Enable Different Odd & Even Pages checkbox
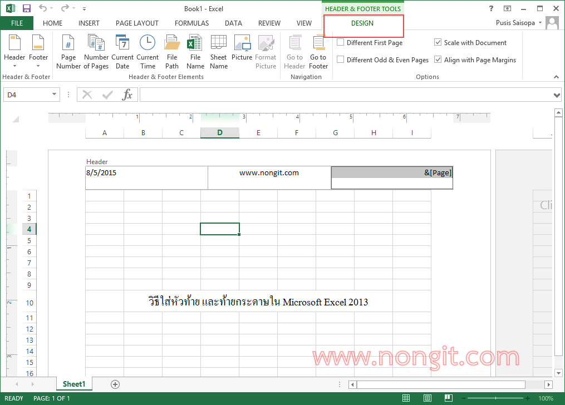This screenshot has width=565, height=405. pyautogui.click(x=340, y=60)
